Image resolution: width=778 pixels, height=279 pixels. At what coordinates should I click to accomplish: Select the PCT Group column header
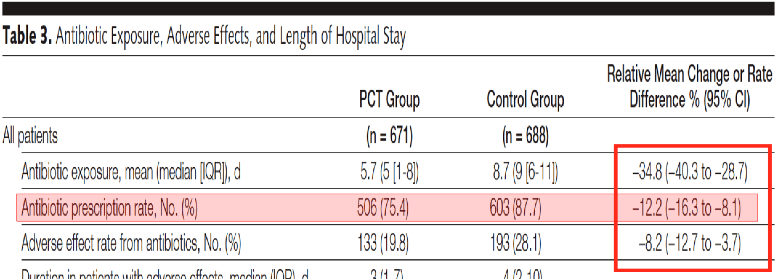click(389, 100)
